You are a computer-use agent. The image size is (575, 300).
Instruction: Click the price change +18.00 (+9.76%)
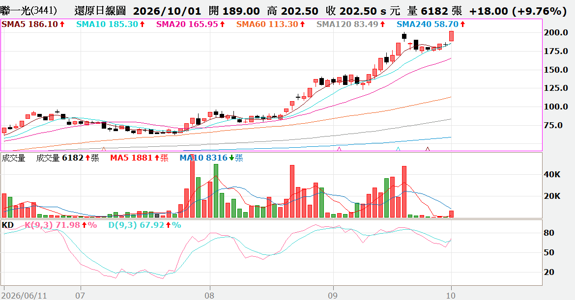(x=518, y=11)
